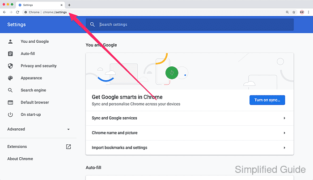The height and width of the screenshot is (180, 313).
Task: Click the search magnifier icon in settings
Action: click(92, 25)
